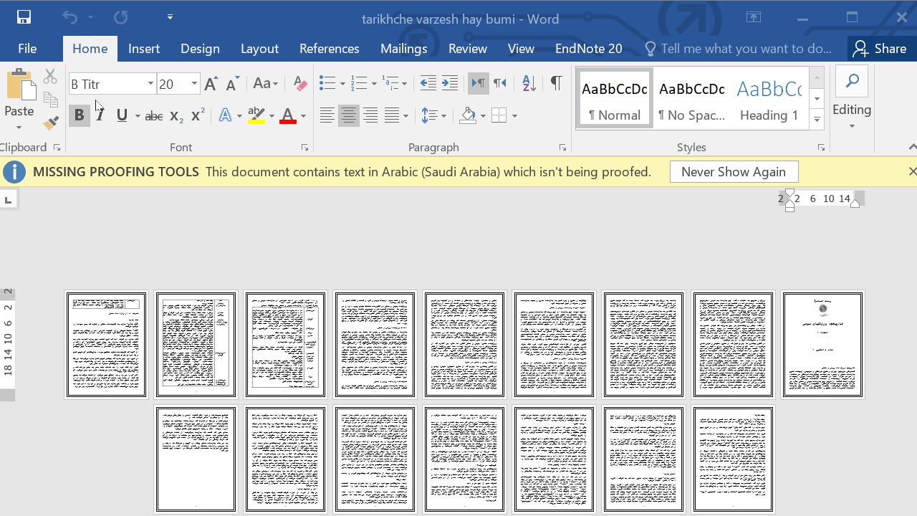Apply the Heading 1 style
917x516 pixels.
(x=769, y=99)
